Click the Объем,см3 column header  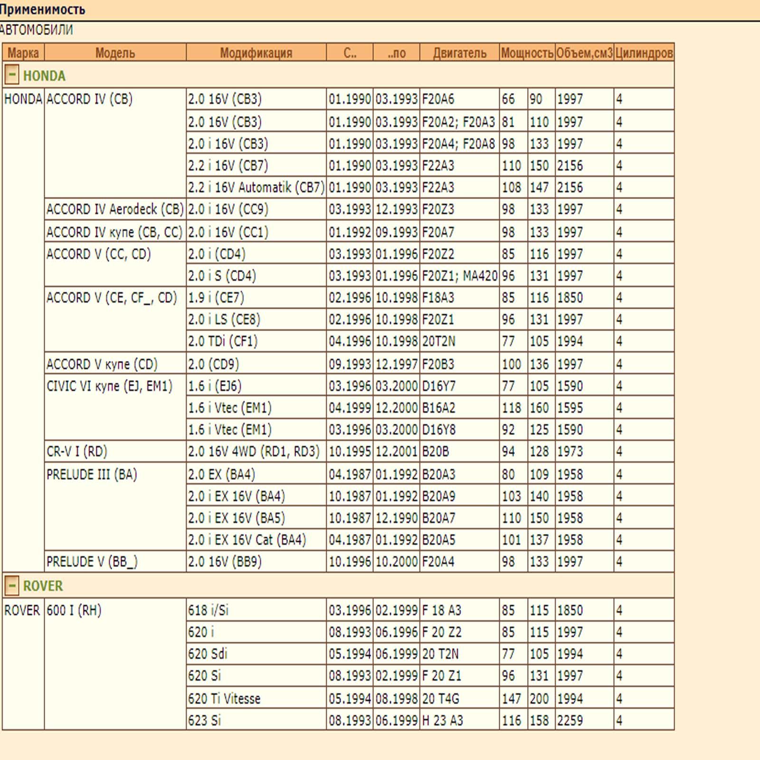click(x=584, y=53)
